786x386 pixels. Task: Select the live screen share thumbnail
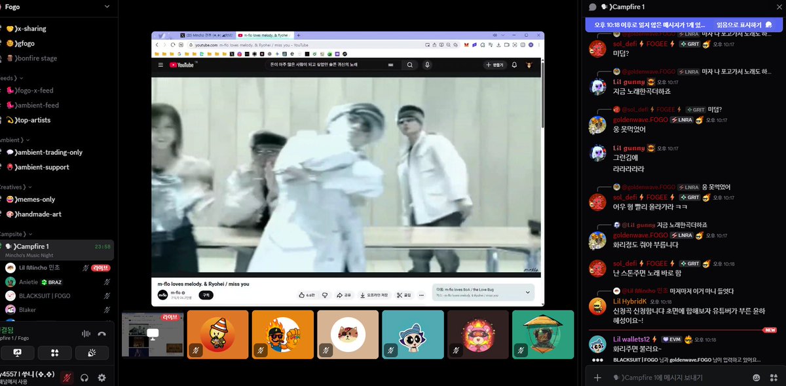point(153,334)
